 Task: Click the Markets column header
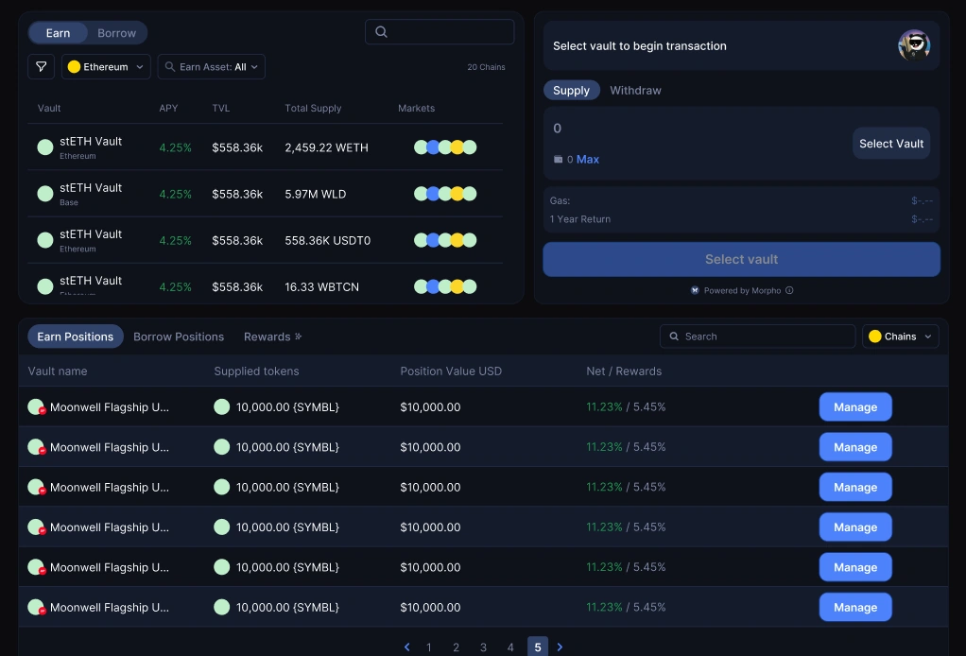click(x=416, y=108)
